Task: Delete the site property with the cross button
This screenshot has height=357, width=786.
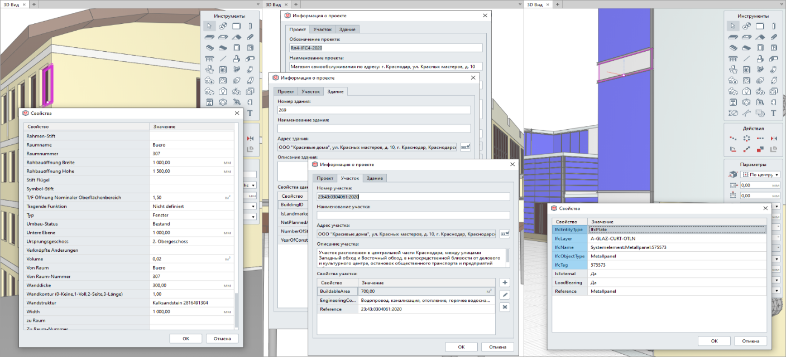Action: pos(504,307)
